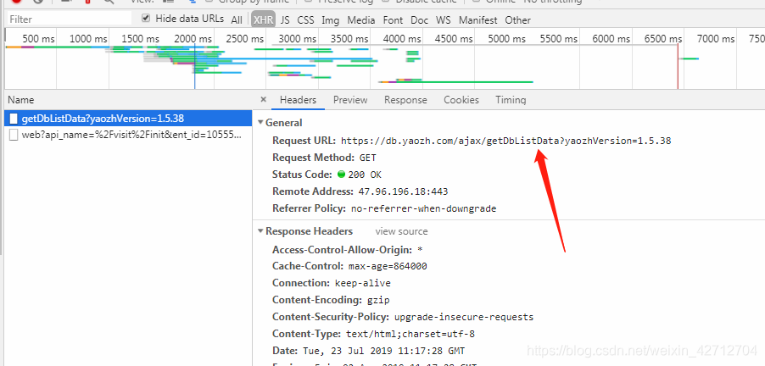The height and width of the screenshot is (366, 765).
Task: Filter requests by CSS
Action: pos(306,20)
